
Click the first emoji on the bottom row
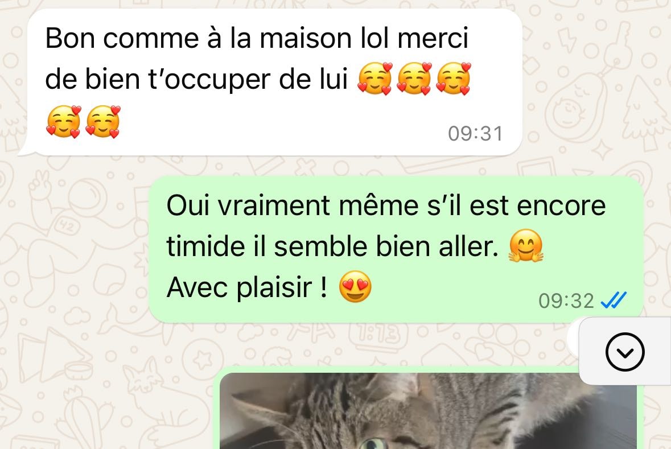click(x=63, y=122)
